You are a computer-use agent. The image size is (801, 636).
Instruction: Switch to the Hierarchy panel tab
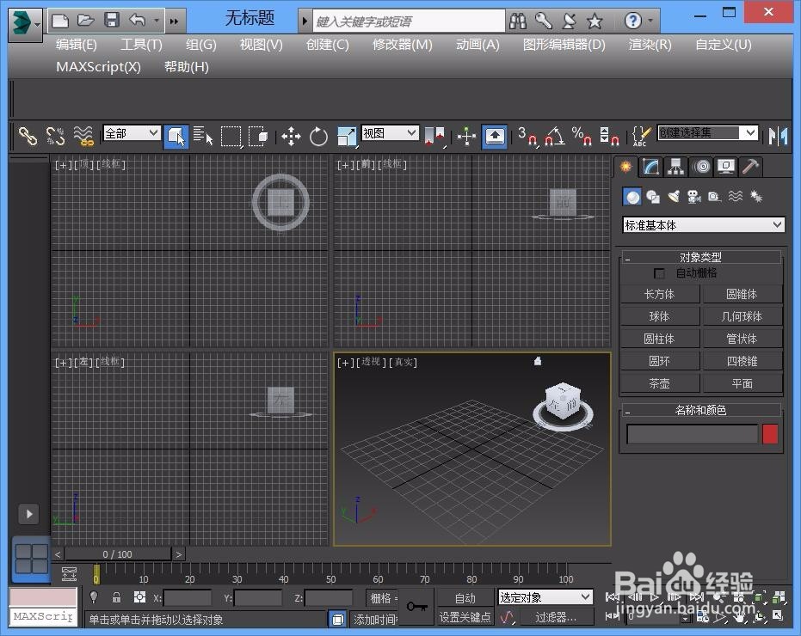pos(676,167)
